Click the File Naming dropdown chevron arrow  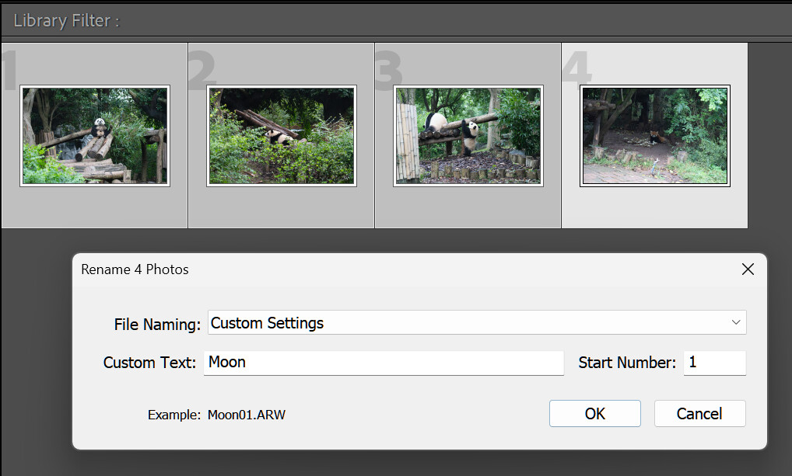click(x=736, y=323)
